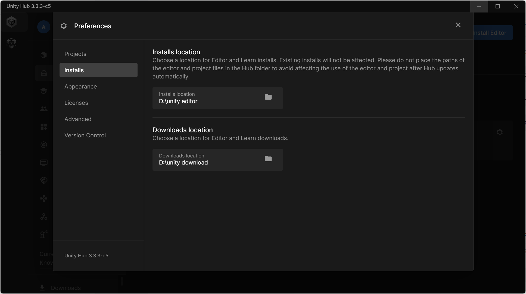The width and height of the screenshot is (526, 294).
Task: Switch to the Appearance preferences tab
Action: pos(80,87)
